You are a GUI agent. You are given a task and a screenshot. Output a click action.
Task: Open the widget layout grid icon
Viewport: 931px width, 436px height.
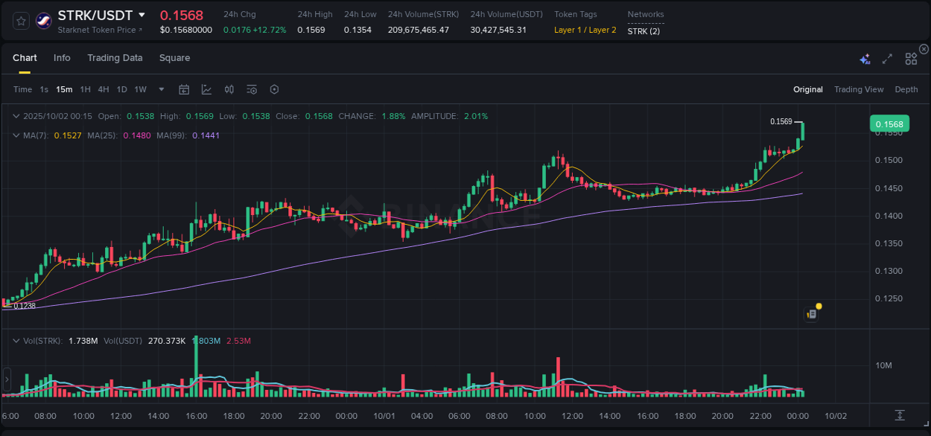[x=911, y=57]
